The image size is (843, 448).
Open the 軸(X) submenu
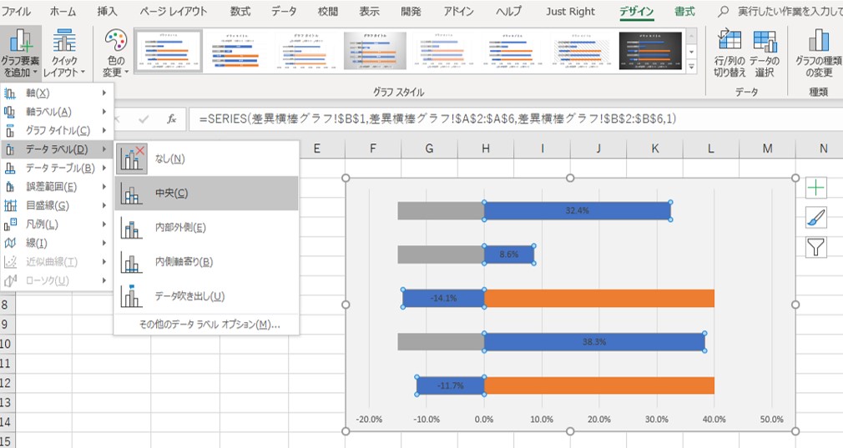pyautogui.click(x=56, y=93)
